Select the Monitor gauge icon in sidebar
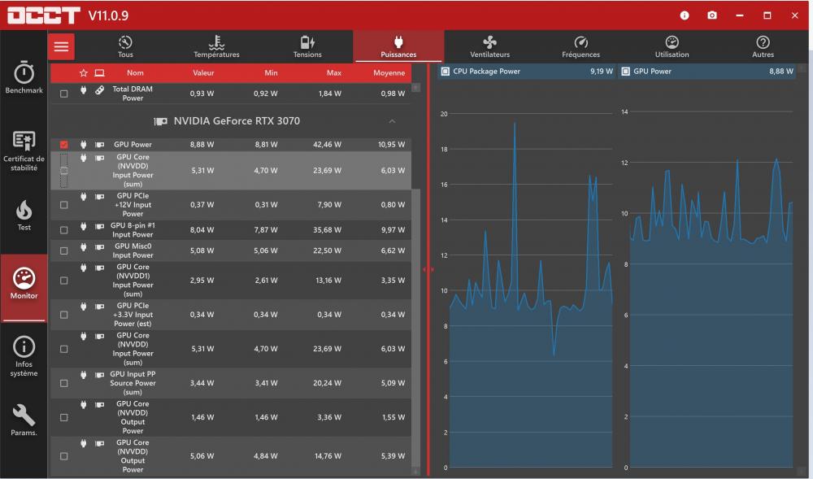The image size is (813, 479). click(24, 278)
